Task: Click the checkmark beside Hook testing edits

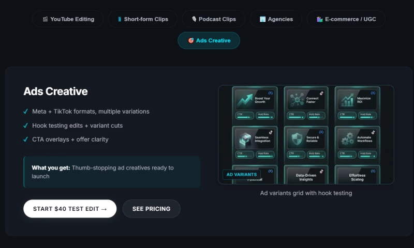Action: pyautogui.click(x=26, y=126)
